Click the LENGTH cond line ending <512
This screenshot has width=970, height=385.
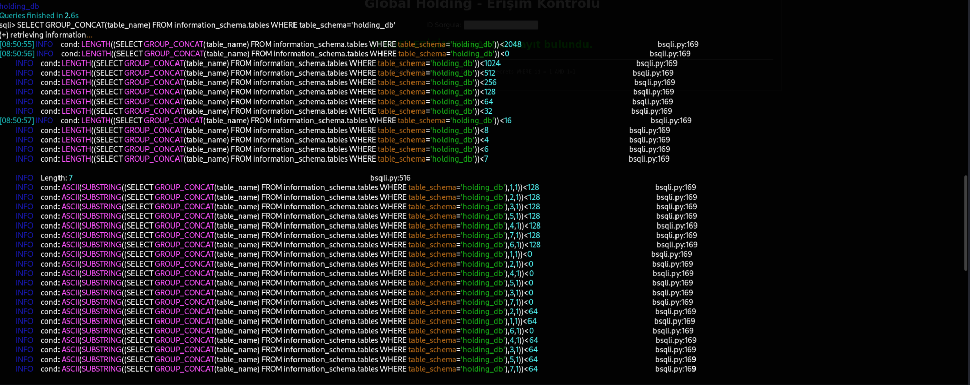[268, 73]
